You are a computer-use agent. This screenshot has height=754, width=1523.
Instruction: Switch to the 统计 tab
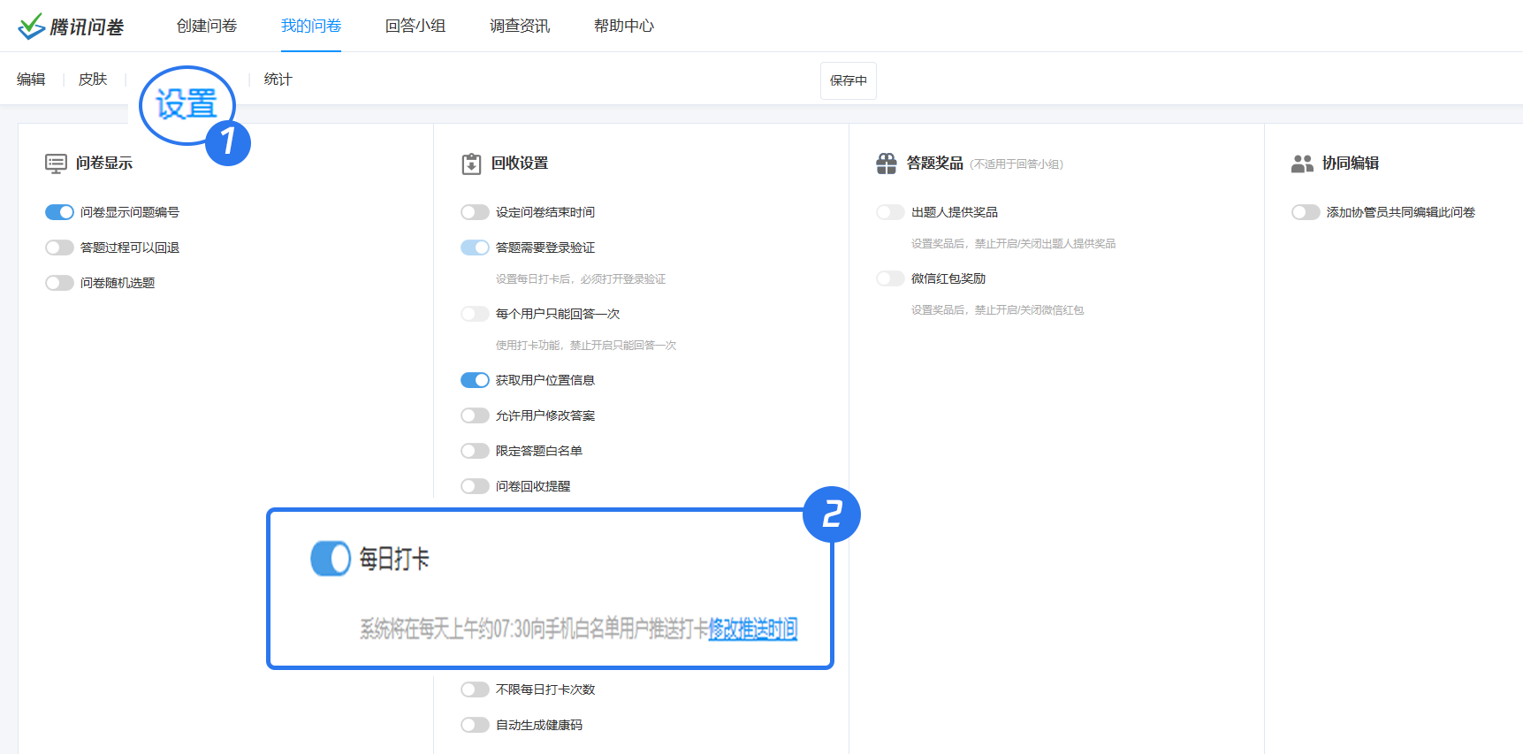(278, 80)
